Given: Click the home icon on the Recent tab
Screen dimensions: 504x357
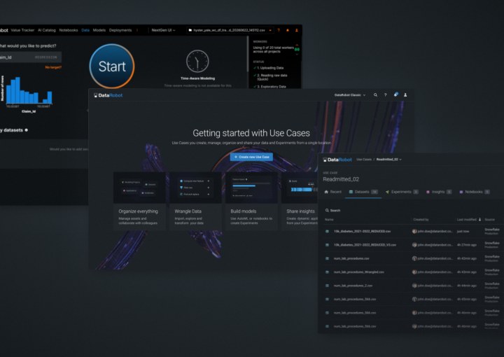Looking at the screenshot, I should [x=326, y=192].
